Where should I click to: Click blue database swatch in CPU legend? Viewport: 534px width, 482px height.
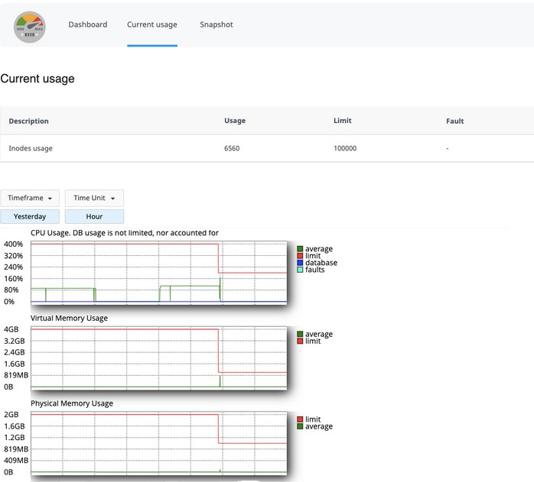(300, 263)
